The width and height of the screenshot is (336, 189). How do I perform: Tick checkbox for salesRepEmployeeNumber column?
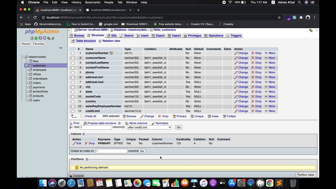point(73,107)
